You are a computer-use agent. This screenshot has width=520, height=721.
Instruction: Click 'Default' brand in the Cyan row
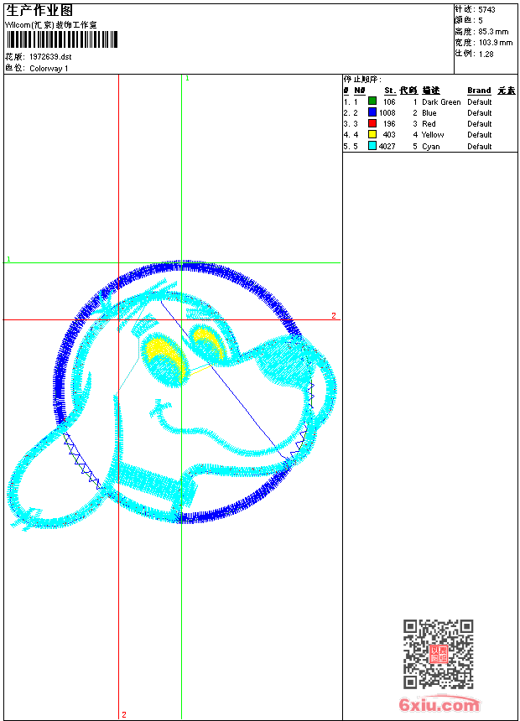coord(480,147)
